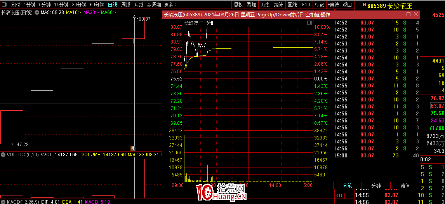
Task: Click the MA5: 69.28 indicator label
Action: click(x=52, y=12)
